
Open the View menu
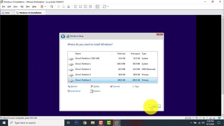pos(15,7)
